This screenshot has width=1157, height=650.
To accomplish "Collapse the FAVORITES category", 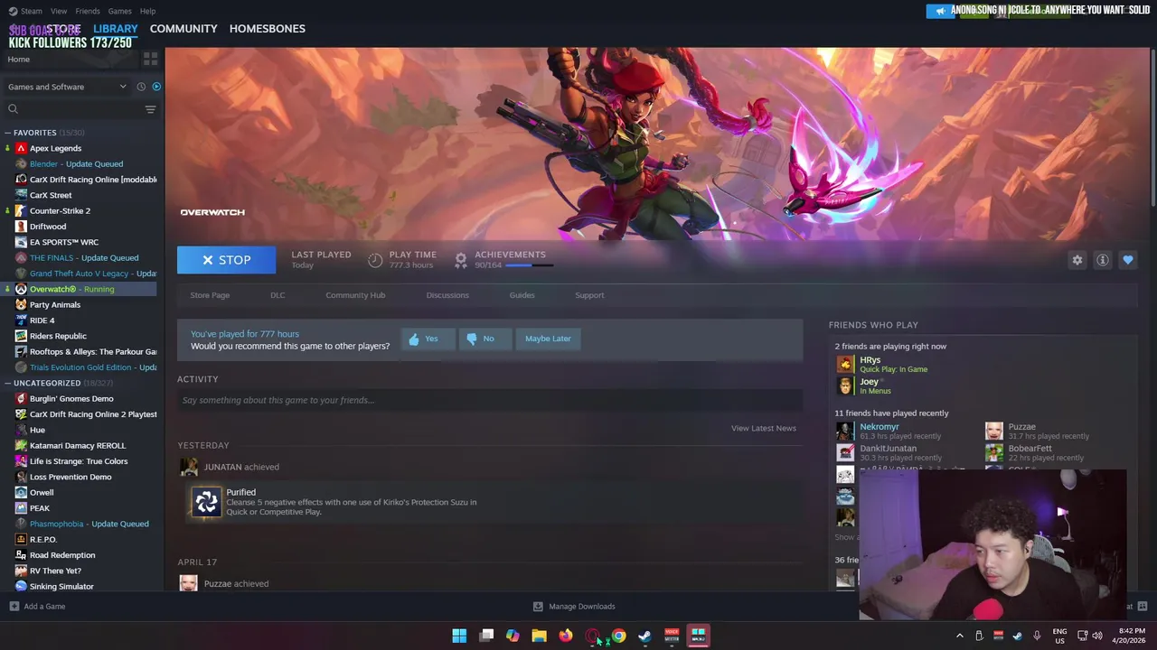I will click(x=7, y=133).
